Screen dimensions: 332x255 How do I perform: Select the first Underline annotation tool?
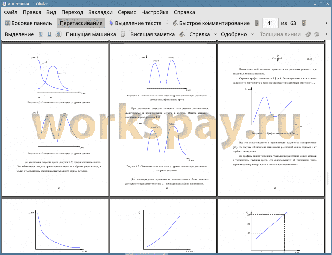tap(41, 34)
